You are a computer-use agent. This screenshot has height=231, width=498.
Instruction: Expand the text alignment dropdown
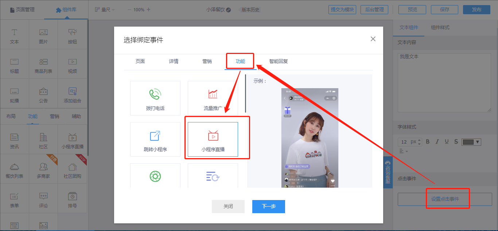403,151
